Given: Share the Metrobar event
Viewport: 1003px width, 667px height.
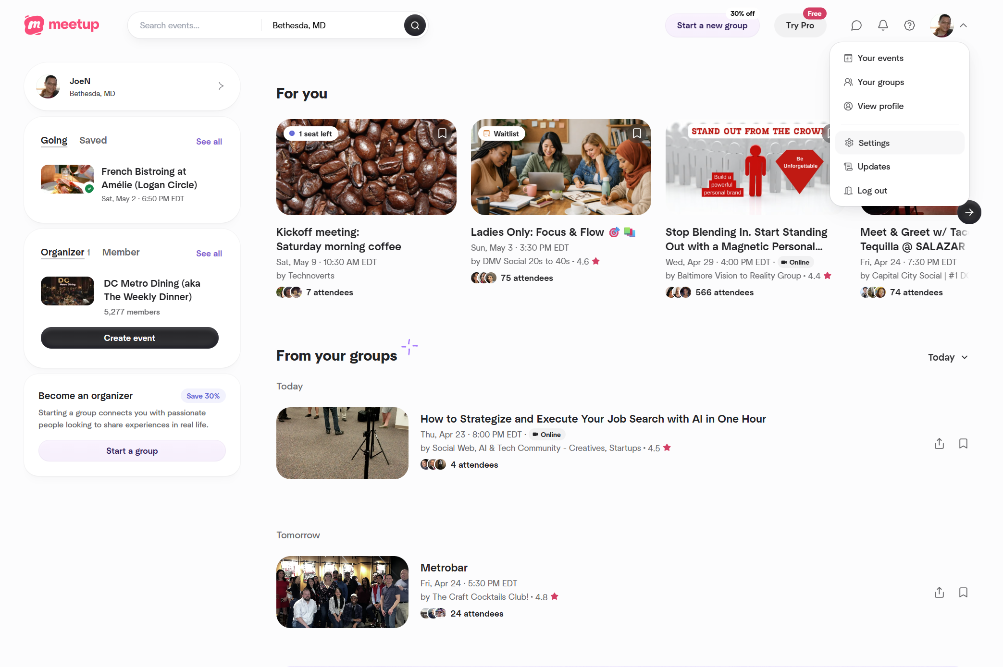Looking at the screenshot, I should 939,593.
